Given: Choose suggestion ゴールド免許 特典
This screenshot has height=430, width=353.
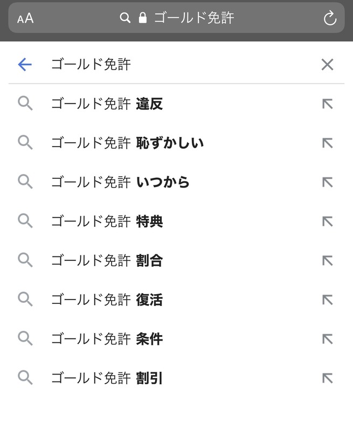Looking at the screenshot, I should coord(107,221).
